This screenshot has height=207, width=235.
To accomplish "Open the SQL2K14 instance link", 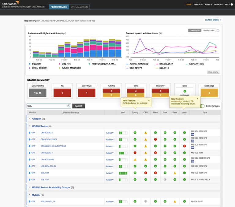I will point(45,173).
